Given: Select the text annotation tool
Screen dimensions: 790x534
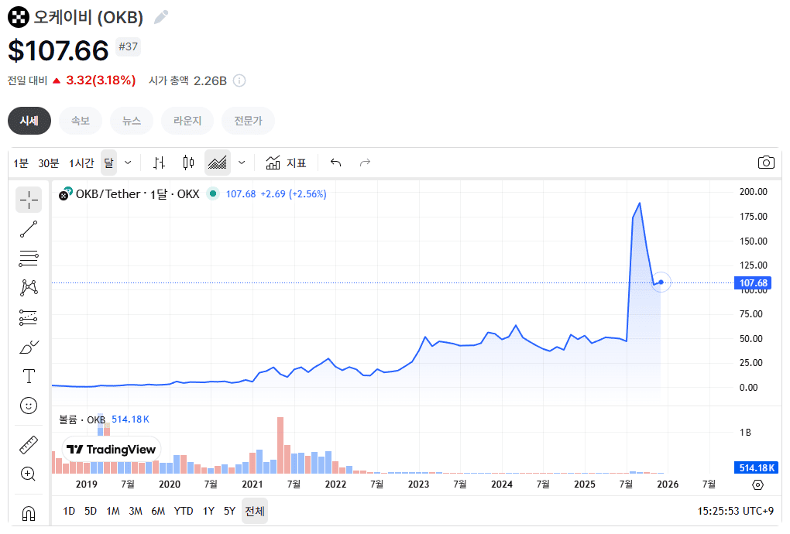Looking at the screenshot, I should coord(29,376).
